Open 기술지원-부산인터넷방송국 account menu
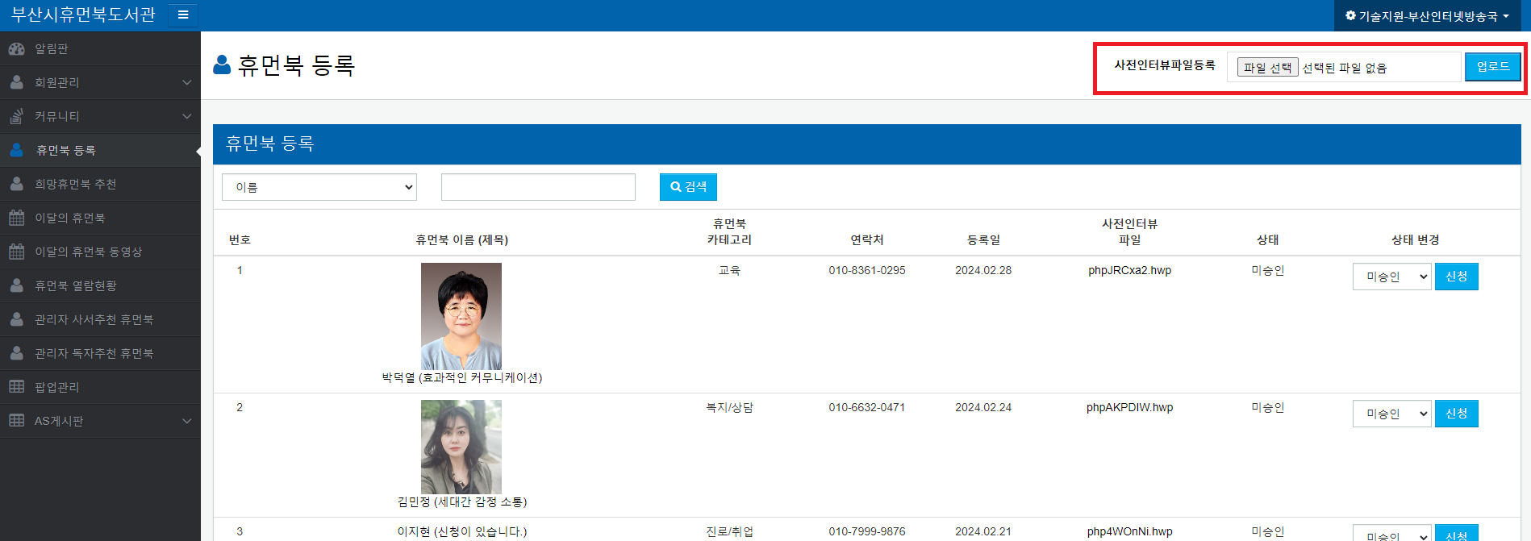This screenshot has height=541, width=1531. (1427, 16)
